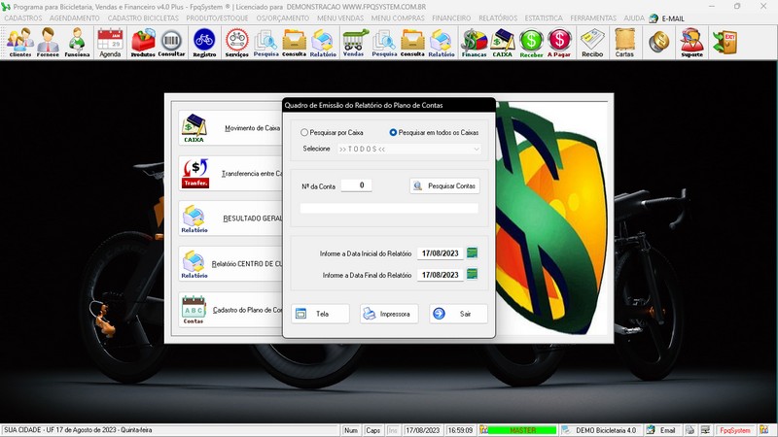Viewport: 778px width, 437px height.
Task: Click the Agenda calendar icon
Action: point(110,42)
